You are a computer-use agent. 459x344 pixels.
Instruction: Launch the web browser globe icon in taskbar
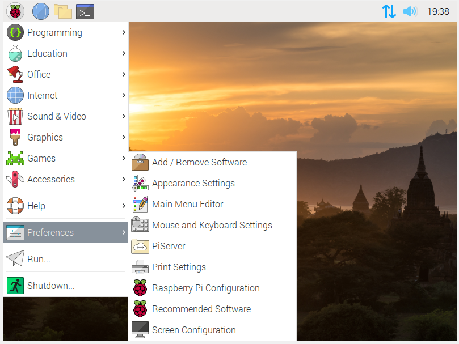pos(41,11)
